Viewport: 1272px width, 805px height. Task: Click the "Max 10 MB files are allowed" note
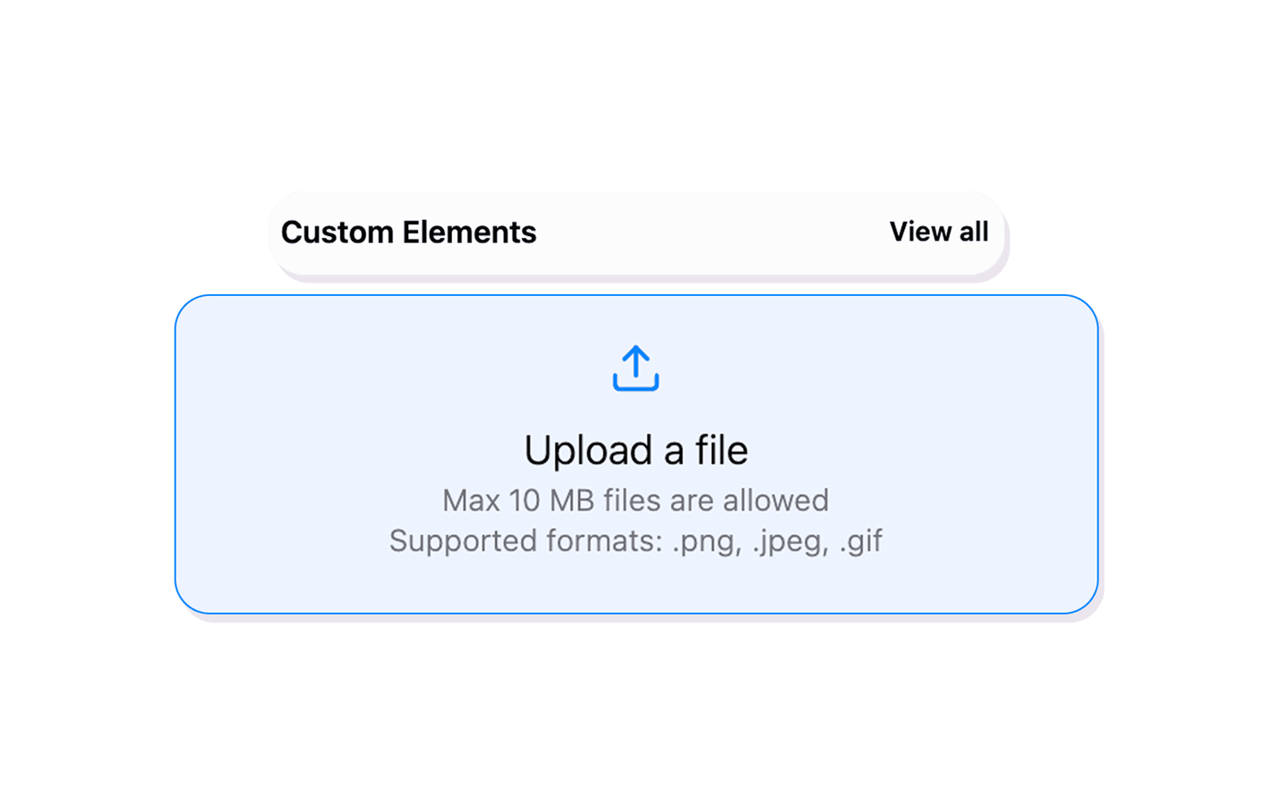(636, 500)
